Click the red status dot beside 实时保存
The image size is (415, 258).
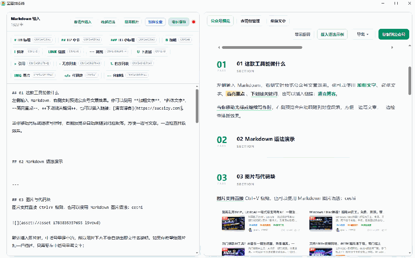click(x=194, y=22)
